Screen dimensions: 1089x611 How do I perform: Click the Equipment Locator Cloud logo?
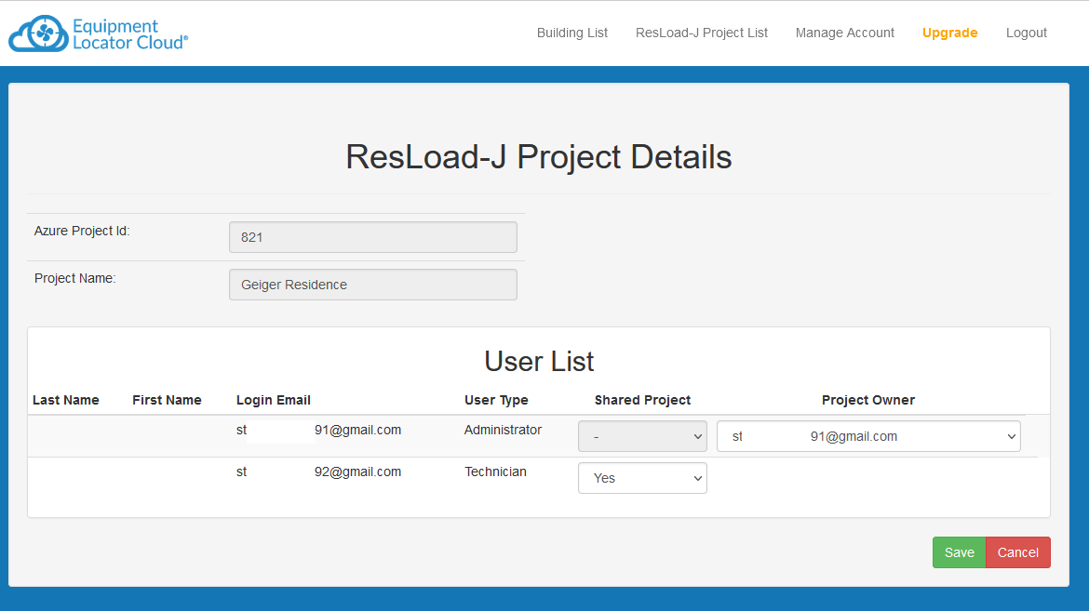tap(98, 33)
